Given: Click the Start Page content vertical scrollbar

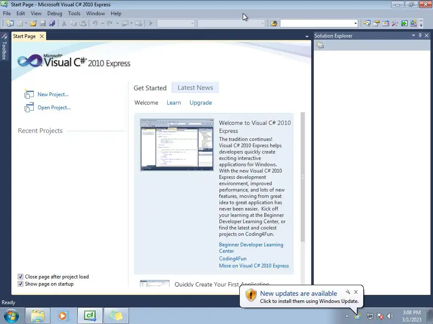Looking at the screenshot, I should [x=303, y=177].
